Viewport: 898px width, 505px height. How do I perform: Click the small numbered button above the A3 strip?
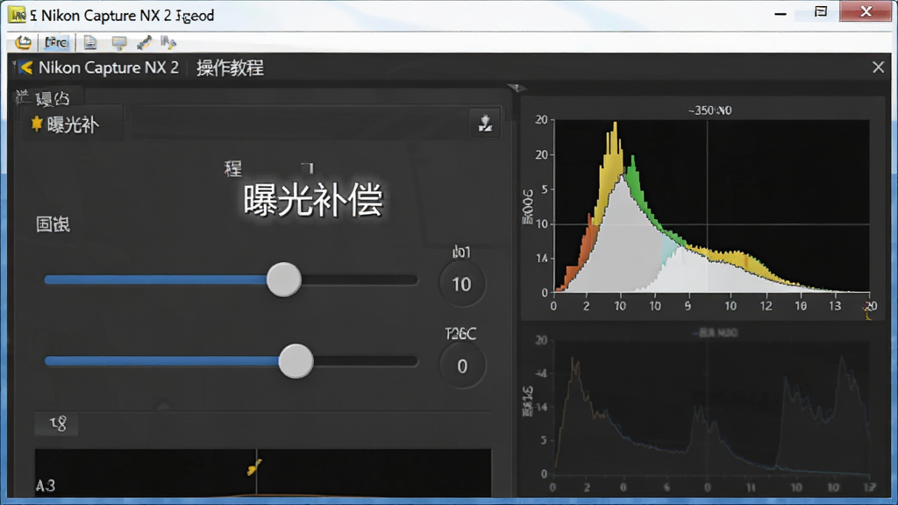coord(57,423)
